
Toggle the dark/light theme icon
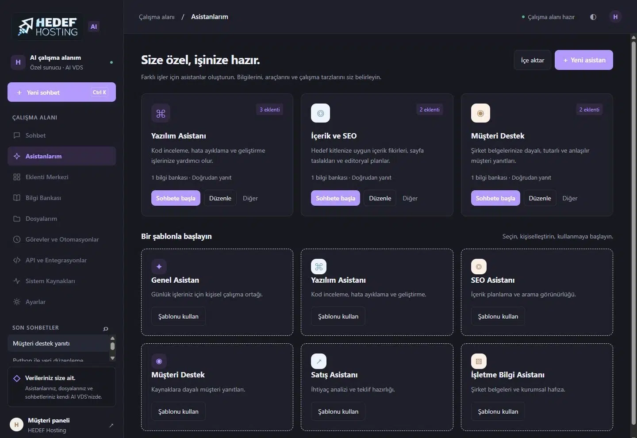point(593,17)
